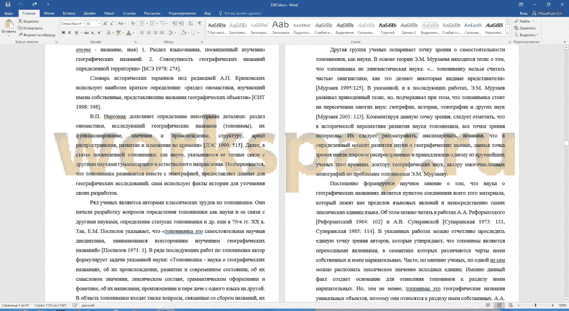This screenshot has width=569, height=311.
Task: Clear all formatting with the eraser icon
Action: tap(133, 23)
